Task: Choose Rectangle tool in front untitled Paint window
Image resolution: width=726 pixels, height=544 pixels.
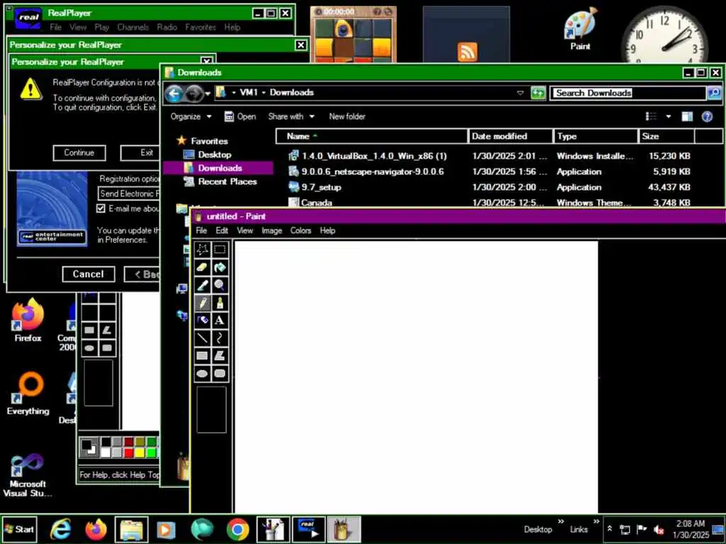Action: point(202,356)
